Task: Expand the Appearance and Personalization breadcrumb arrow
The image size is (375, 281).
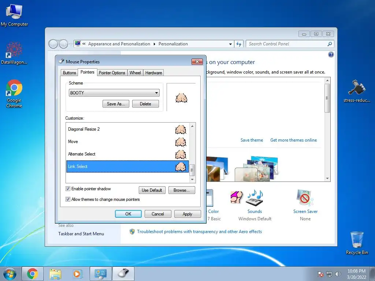Action: click(154, 44)
